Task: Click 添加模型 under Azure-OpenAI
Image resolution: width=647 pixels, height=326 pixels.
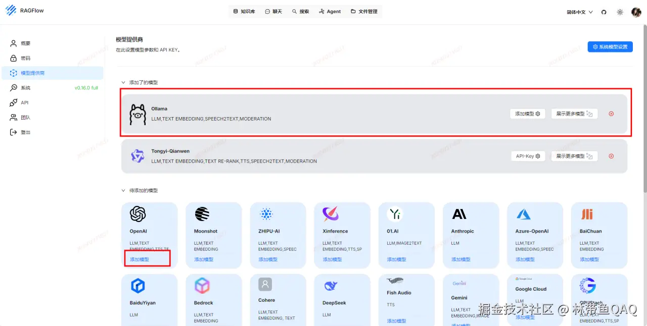Action: 525,259
